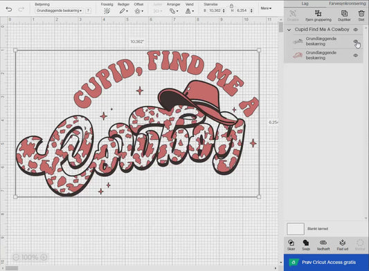Open the Arranger dropdown
The width and height of the screenshot is (369, 271).
coord(174,11)
